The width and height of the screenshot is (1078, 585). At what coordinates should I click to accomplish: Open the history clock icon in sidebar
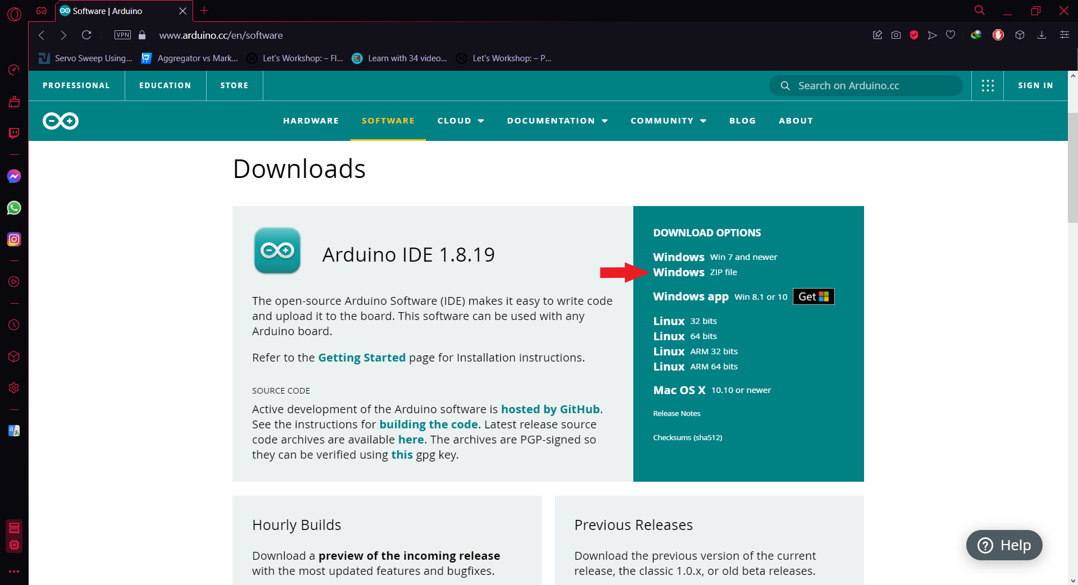(x=14, y=325)
